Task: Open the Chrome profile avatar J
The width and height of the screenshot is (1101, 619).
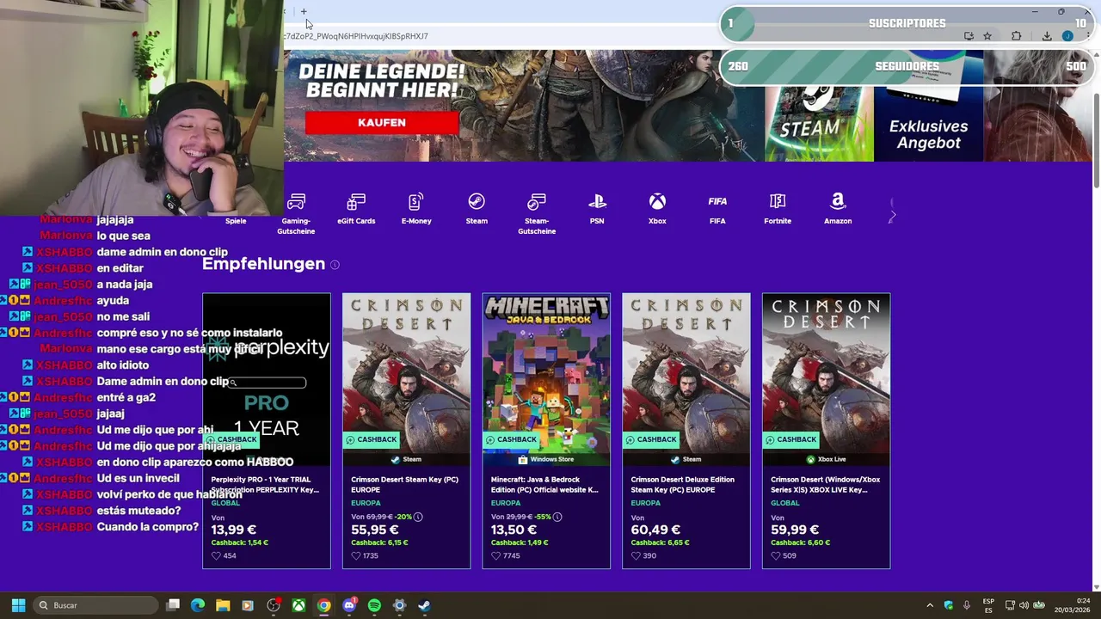Action: (x=1067, y=36)
